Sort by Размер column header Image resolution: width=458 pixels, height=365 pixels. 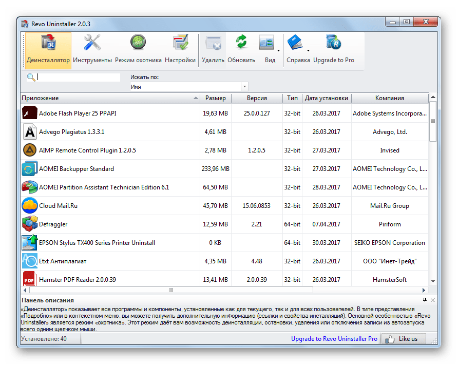click(216, 98)
